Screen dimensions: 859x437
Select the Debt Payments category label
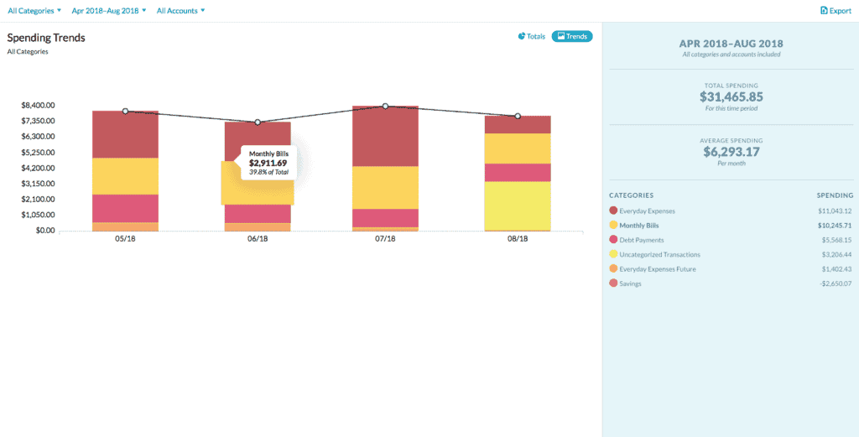(642, 240)
